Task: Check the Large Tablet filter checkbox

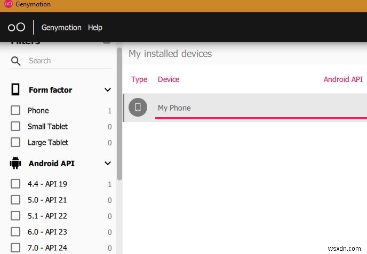Action: (15, 142)
